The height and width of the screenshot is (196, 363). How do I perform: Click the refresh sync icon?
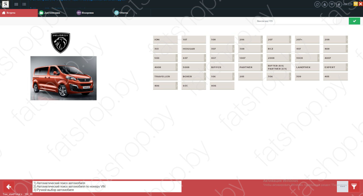tap(317, 4)
